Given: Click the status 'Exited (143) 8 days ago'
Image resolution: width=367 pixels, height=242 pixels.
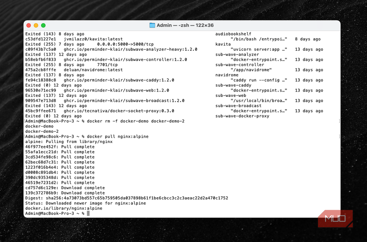Looking at the screenshot, I should (55, 34).
